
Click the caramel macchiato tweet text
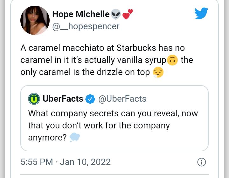[x=107, y=60]
